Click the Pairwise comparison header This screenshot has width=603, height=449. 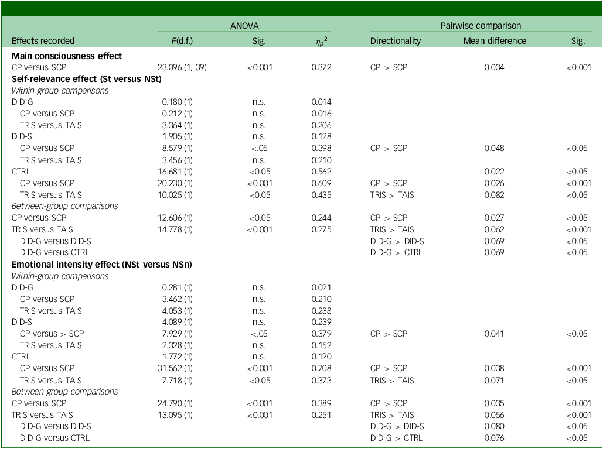point(481,26)
